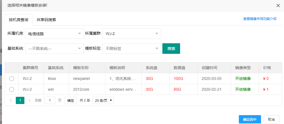284x124 pixels.
Task: Close the image template dialog with X
Action: 278,6
